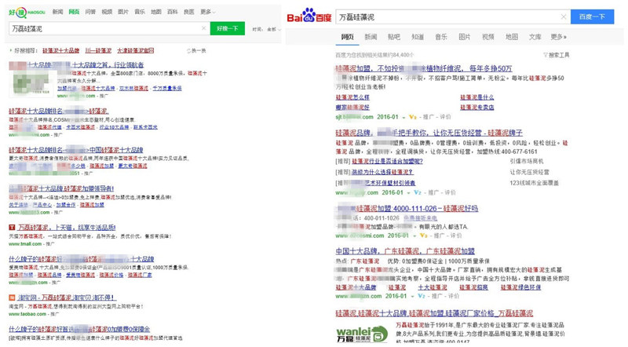Select the 新闻 tab in Haosou navigation
Image resolution: width=628 pixels, height=347 pixels.
tap(58, 12)
